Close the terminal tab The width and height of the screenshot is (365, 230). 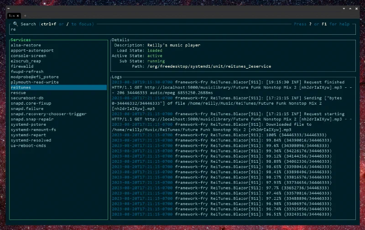pos(18,16)
